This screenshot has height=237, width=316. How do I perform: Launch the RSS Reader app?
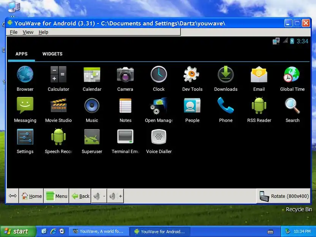[x=259, y=110]
